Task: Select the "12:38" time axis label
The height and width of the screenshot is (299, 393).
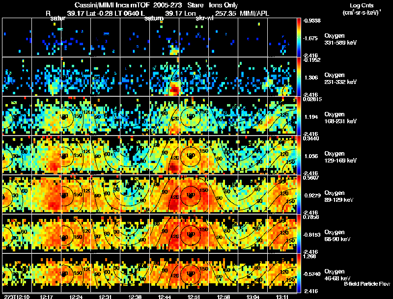Action: tap(135, 297)
